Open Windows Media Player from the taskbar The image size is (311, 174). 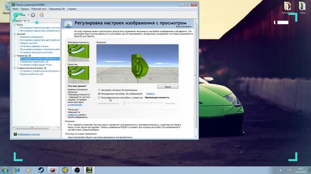[29, 170]
